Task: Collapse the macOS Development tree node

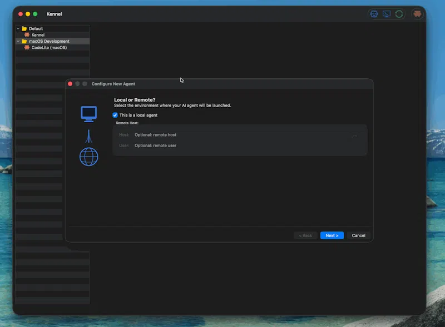Action: pyautogui.click(x=18, y=42)
